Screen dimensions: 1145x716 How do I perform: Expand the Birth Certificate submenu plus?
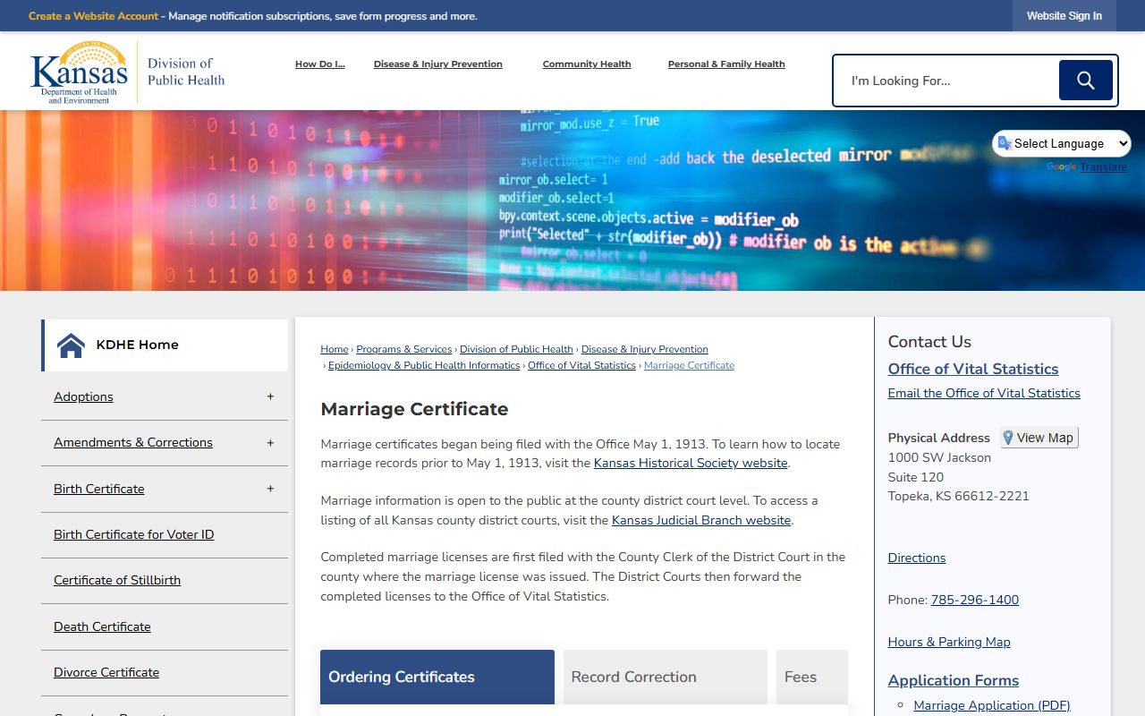pos(270,489)
